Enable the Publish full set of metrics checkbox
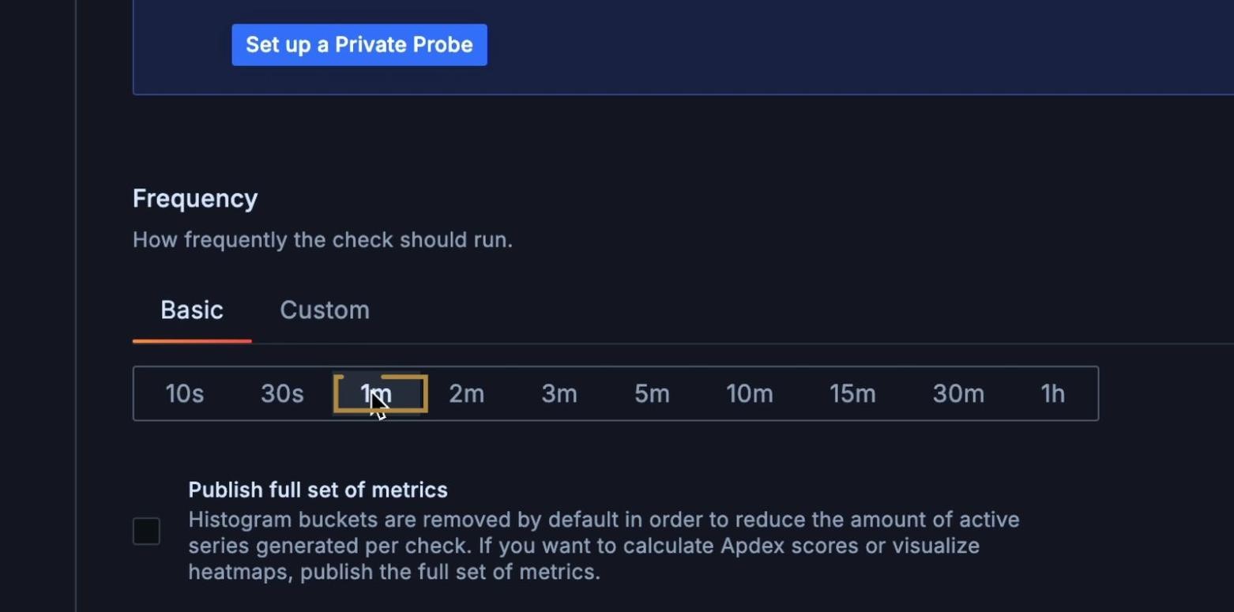 tap(146, 531)
